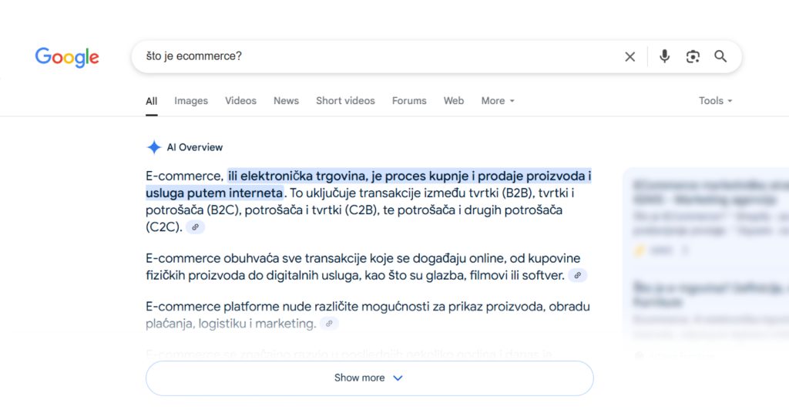Switch to the Videos tab
Viewport: 789px width, 410px height.
[x=240, y=101]
